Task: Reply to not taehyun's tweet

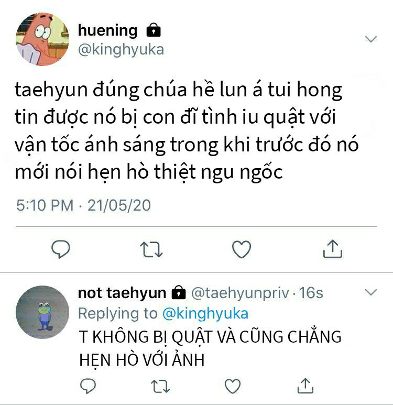Action: 88,386
